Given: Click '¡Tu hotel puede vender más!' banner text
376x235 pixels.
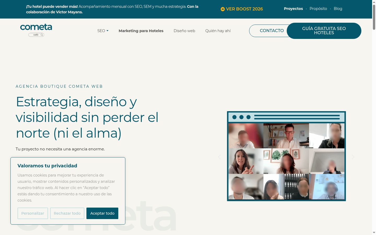Looking at the screenshot, I should (x=52, y=7).
